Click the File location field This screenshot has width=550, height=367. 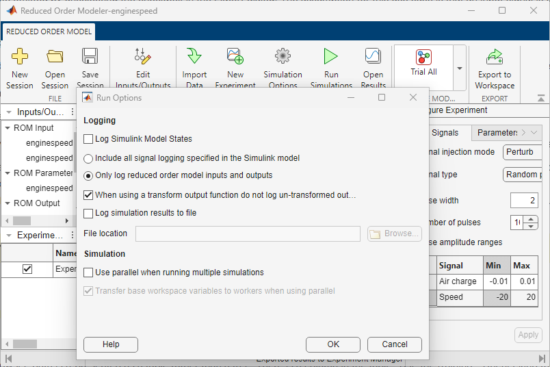(x=248, y=234)
